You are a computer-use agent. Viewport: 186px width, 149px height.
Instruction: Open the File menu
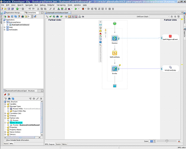[x=2, y=5]
